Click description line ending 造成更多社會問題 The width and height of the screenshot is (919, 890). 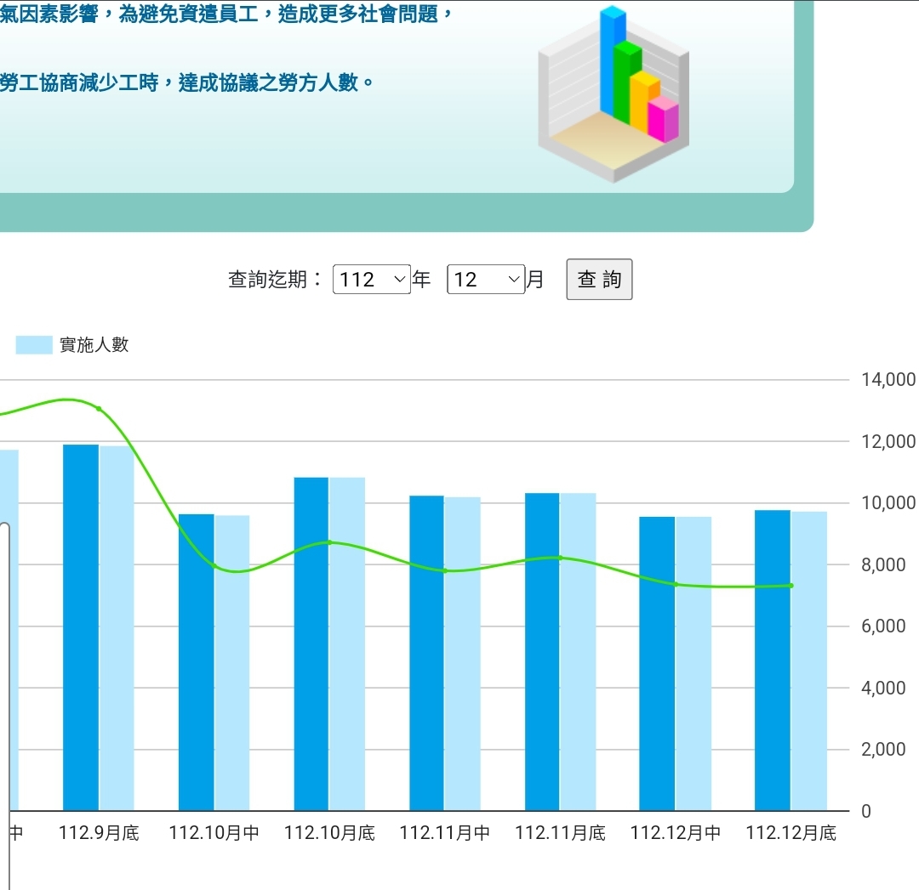[226, 14]
